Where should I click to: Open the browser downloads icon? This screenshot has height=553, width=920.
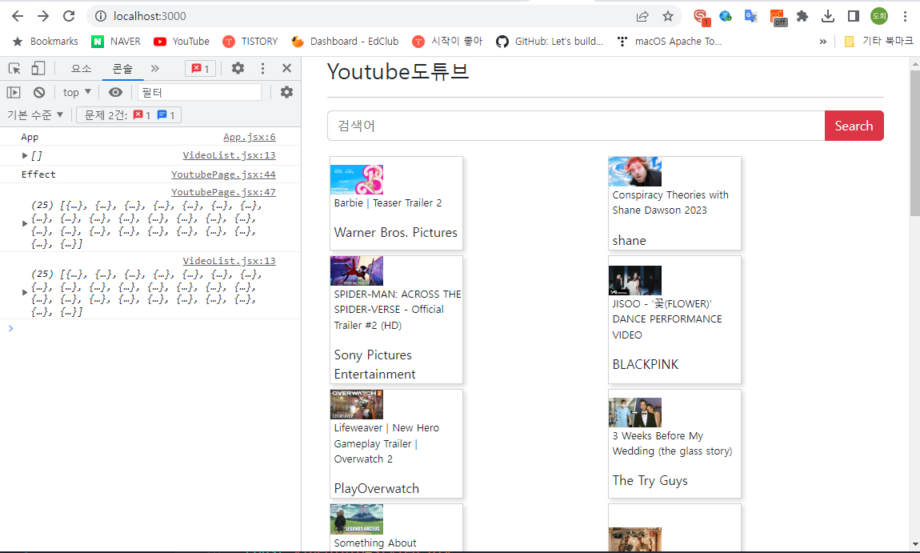828,17
